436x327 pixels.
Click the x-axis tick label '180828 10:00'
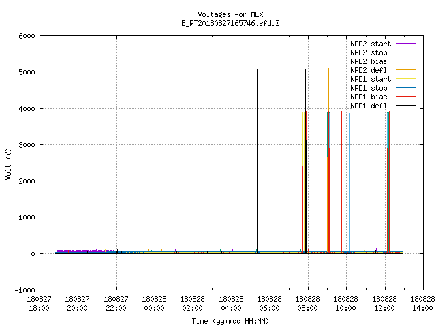(x=346, y=304)
